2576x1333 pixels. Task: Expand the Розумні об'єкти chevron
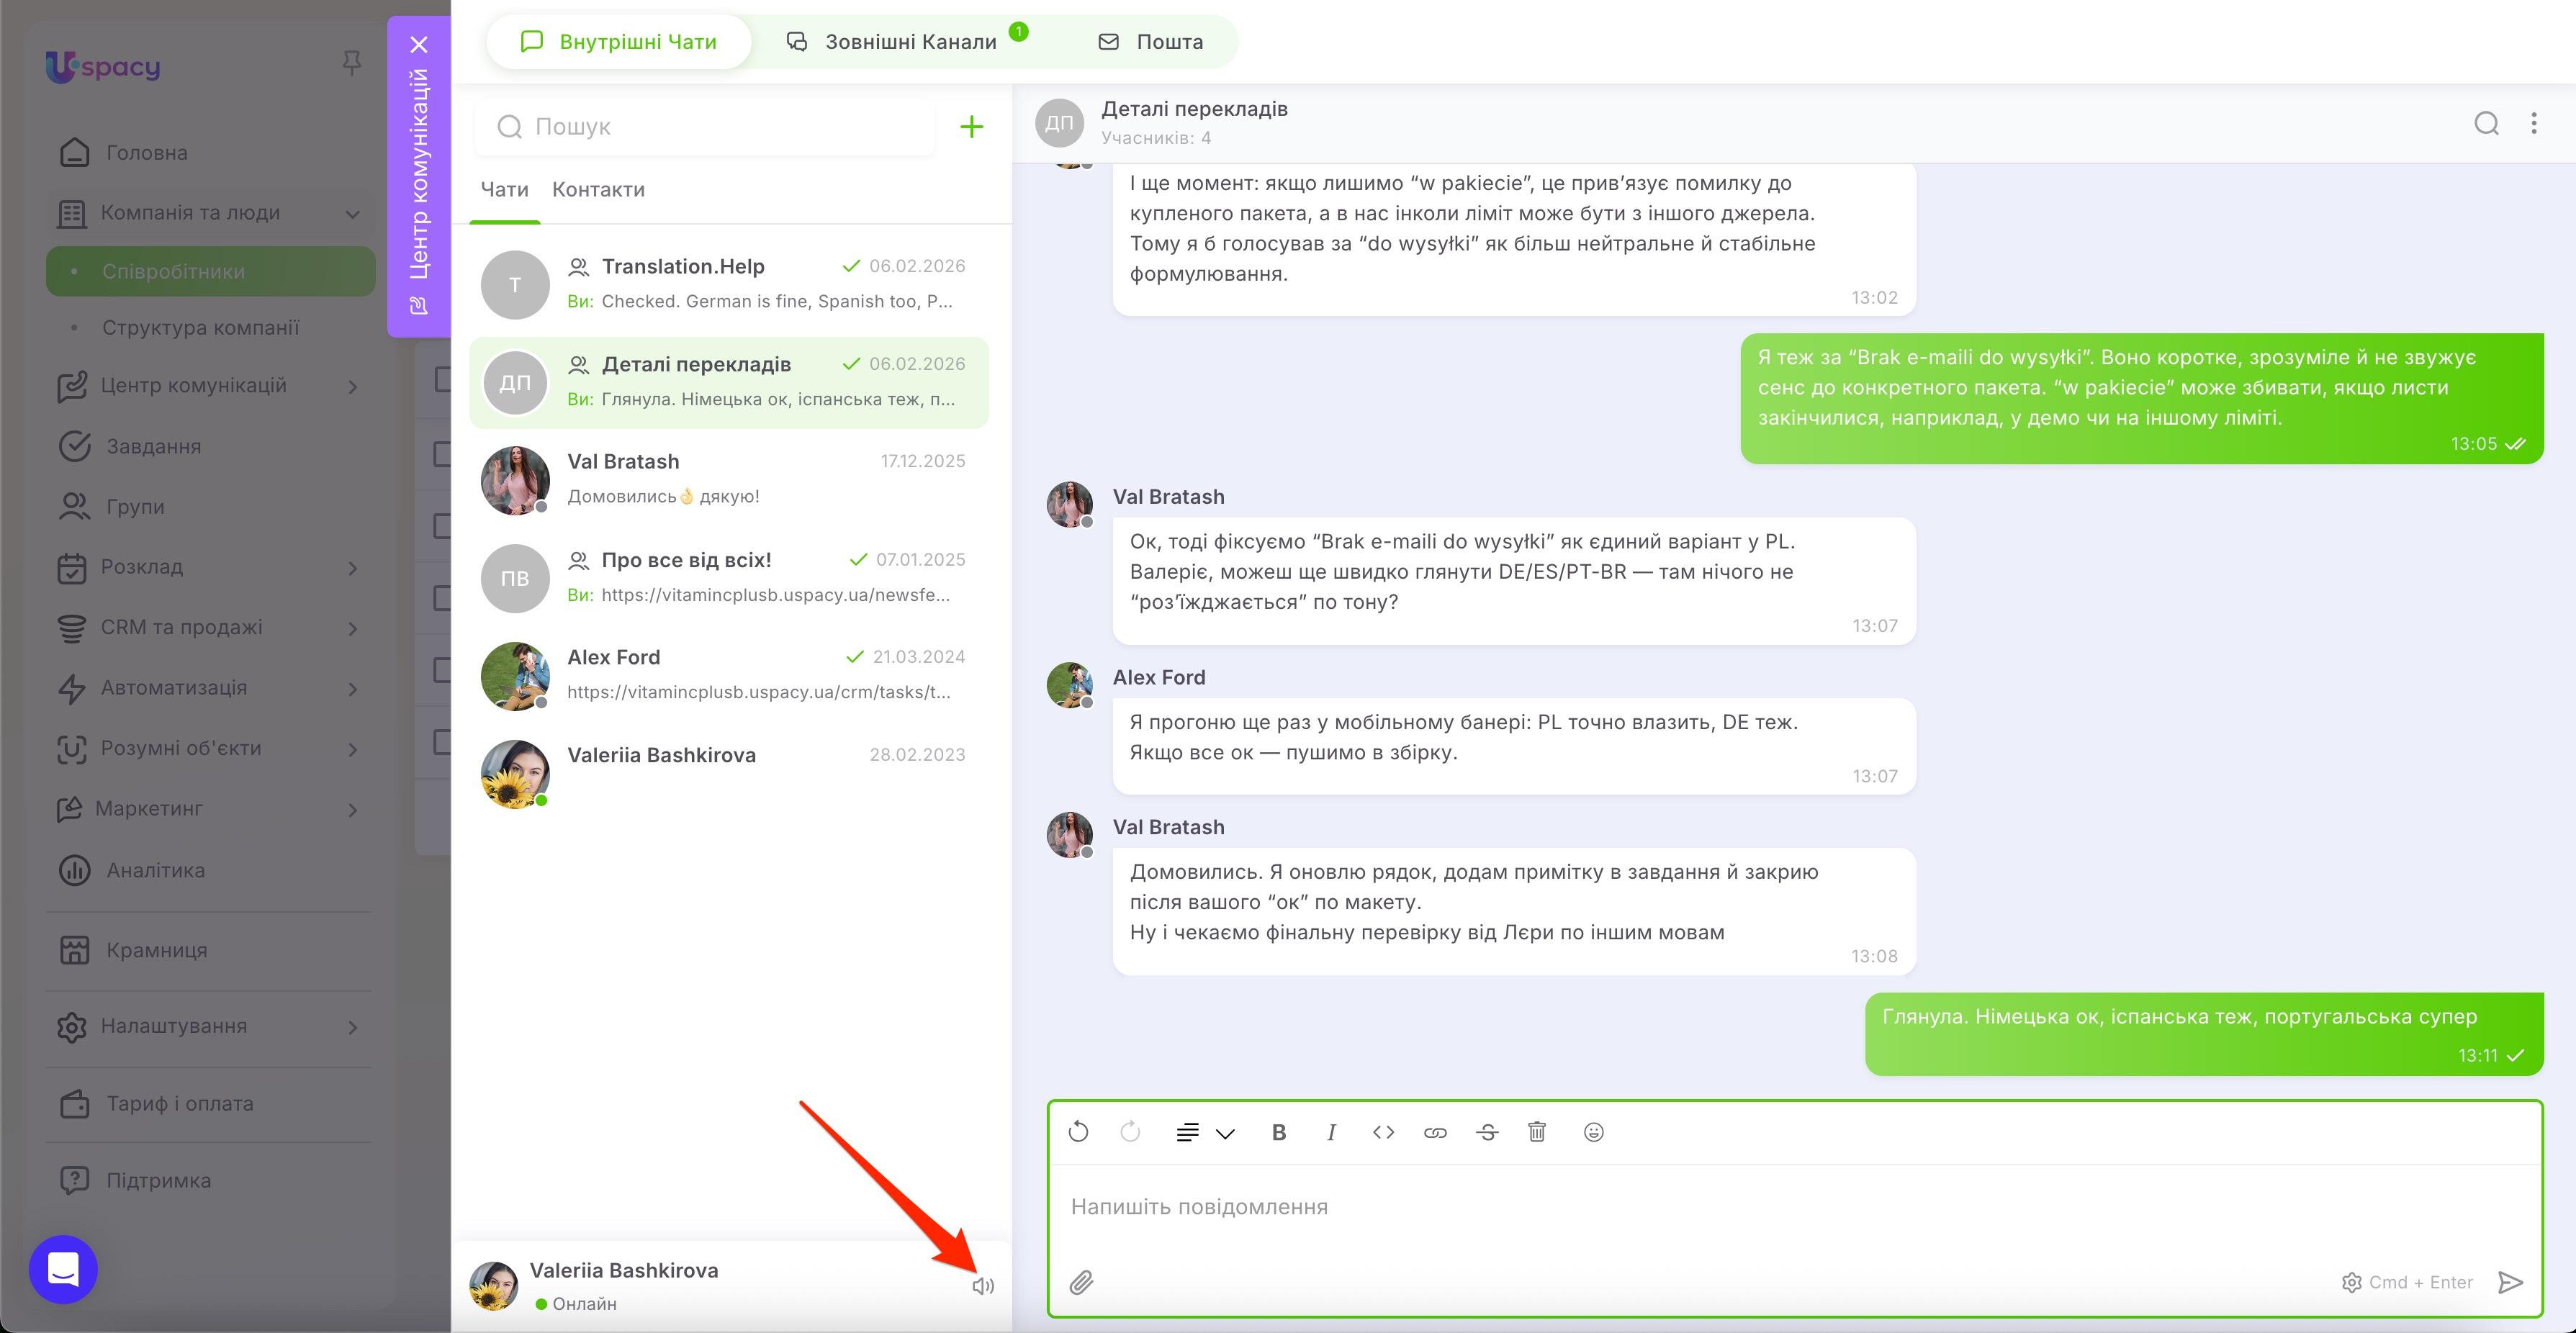tap(353, 749)
